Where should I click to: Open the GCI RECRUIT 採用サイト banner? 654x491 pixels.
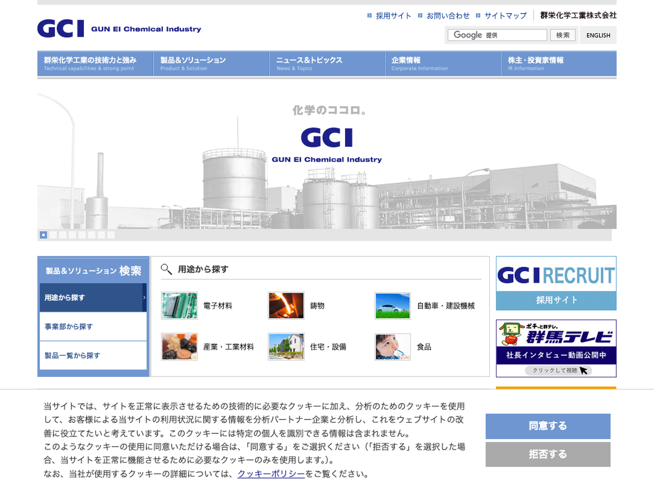pos(556,283)
